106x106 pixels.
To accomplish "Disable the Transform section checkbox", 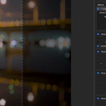I will click(x=98, y=52).
